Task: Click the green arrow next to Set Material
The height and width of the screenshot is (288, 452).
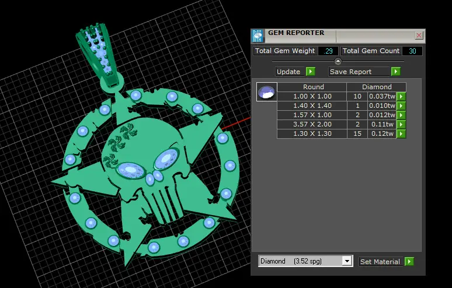Action: click(409, 261)
